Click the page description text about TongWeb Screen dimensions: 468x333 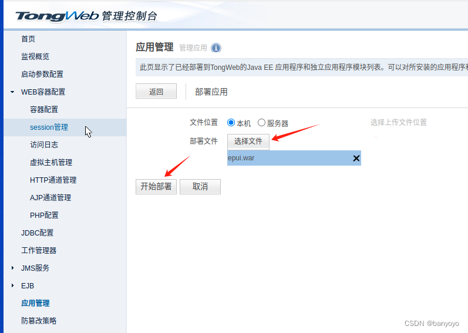pos(304,68)
